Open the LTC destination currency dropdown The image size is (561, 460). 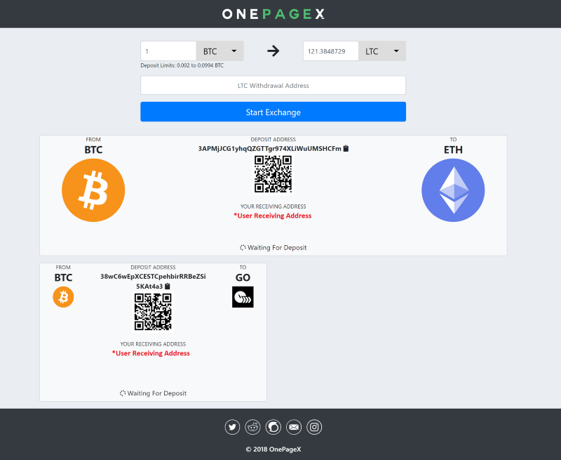coord(382,51)
